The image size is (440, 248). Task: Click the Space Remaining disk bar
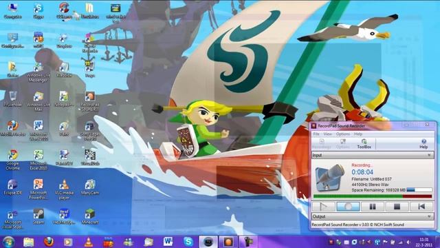(x=419, y=190)
